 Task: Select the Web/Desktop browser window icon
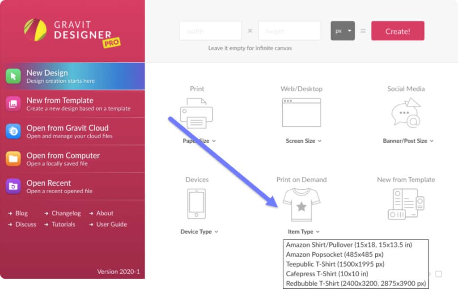(301, 112)
